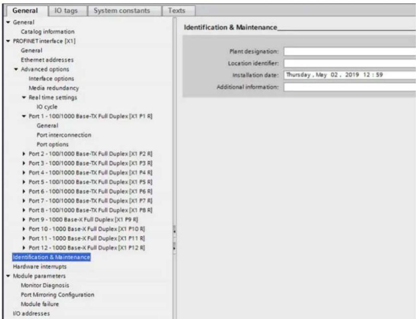Collapse the Module parameters node
Image resolution: width=416 pixels, height=319 pixels.
[x=8, y=276]
